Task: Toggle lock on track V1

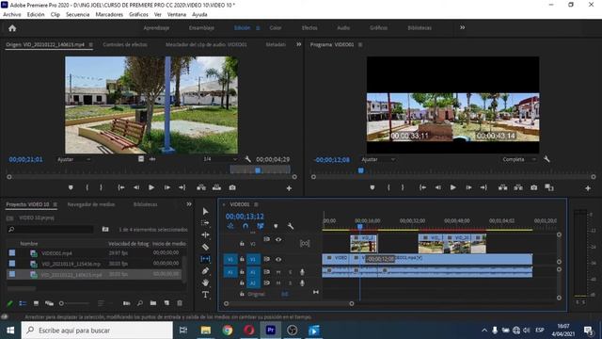Action: point(242,260)
